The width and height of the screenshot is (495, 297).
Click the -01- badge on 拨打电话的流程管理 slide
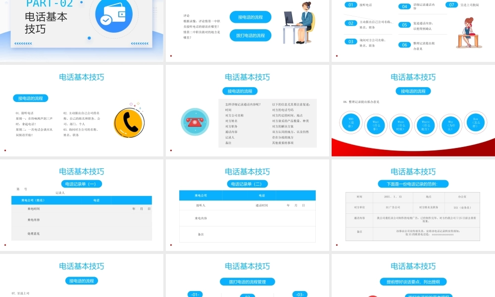[195, 294]
